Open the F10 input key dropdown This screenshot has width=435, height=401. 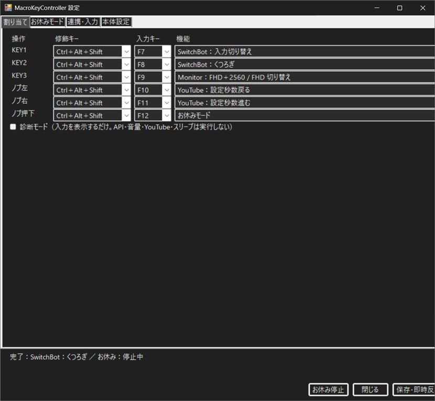tap(167, 90)
